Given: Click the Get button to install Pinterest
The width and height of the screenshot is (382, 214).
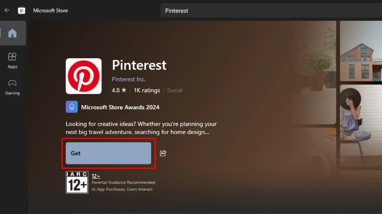Looking at the screenshot, I should (x=108, y=153).
